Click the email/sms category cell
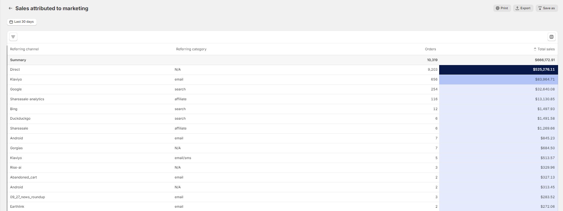This screenshot has width=563, height=211. coord(183,158)
